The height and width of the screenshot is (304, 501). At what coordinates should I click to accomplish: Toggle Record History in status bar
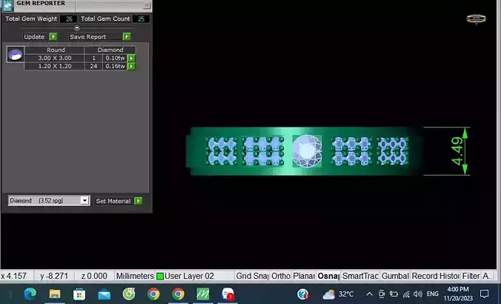click(436, 276)
